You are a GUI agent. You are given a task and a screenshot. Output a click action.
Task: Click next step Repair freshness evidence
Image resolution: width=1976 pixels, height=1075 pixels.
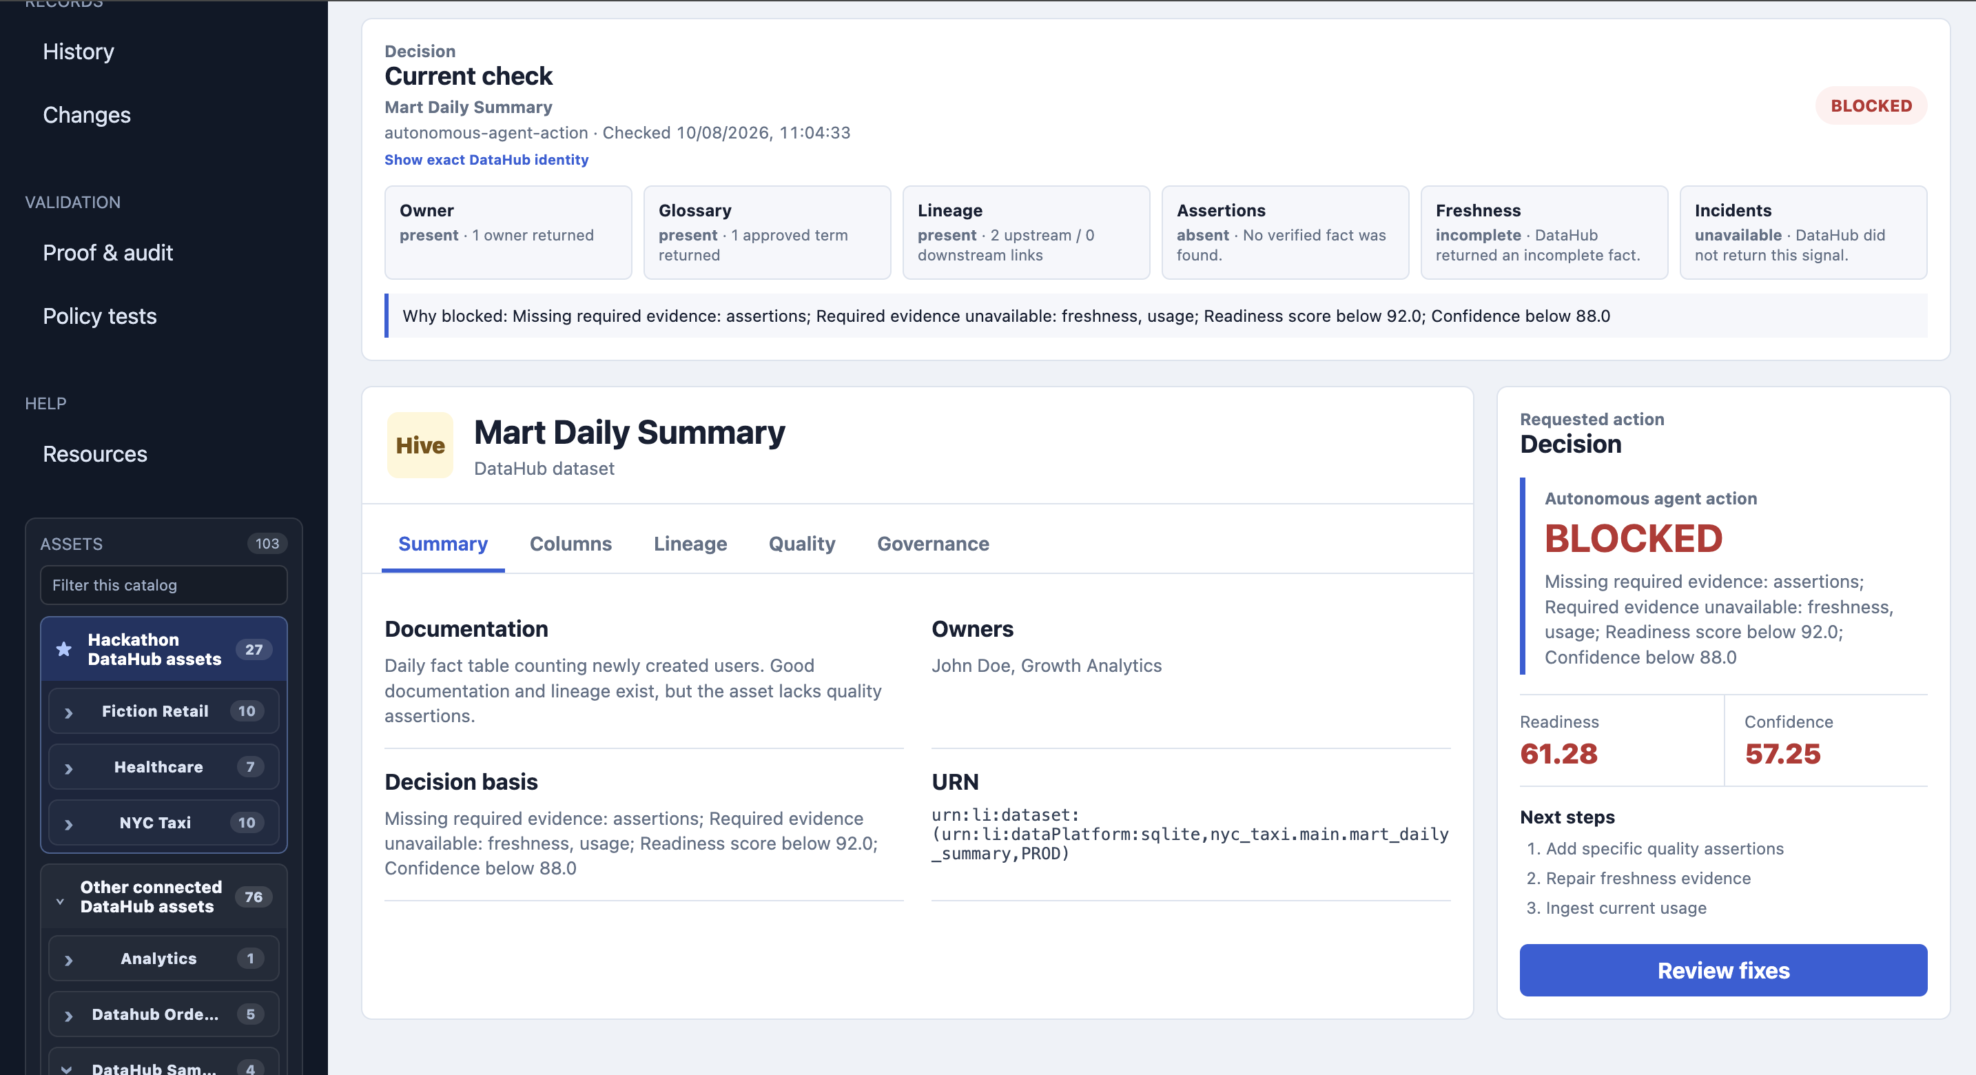[x=1647, y=878]
